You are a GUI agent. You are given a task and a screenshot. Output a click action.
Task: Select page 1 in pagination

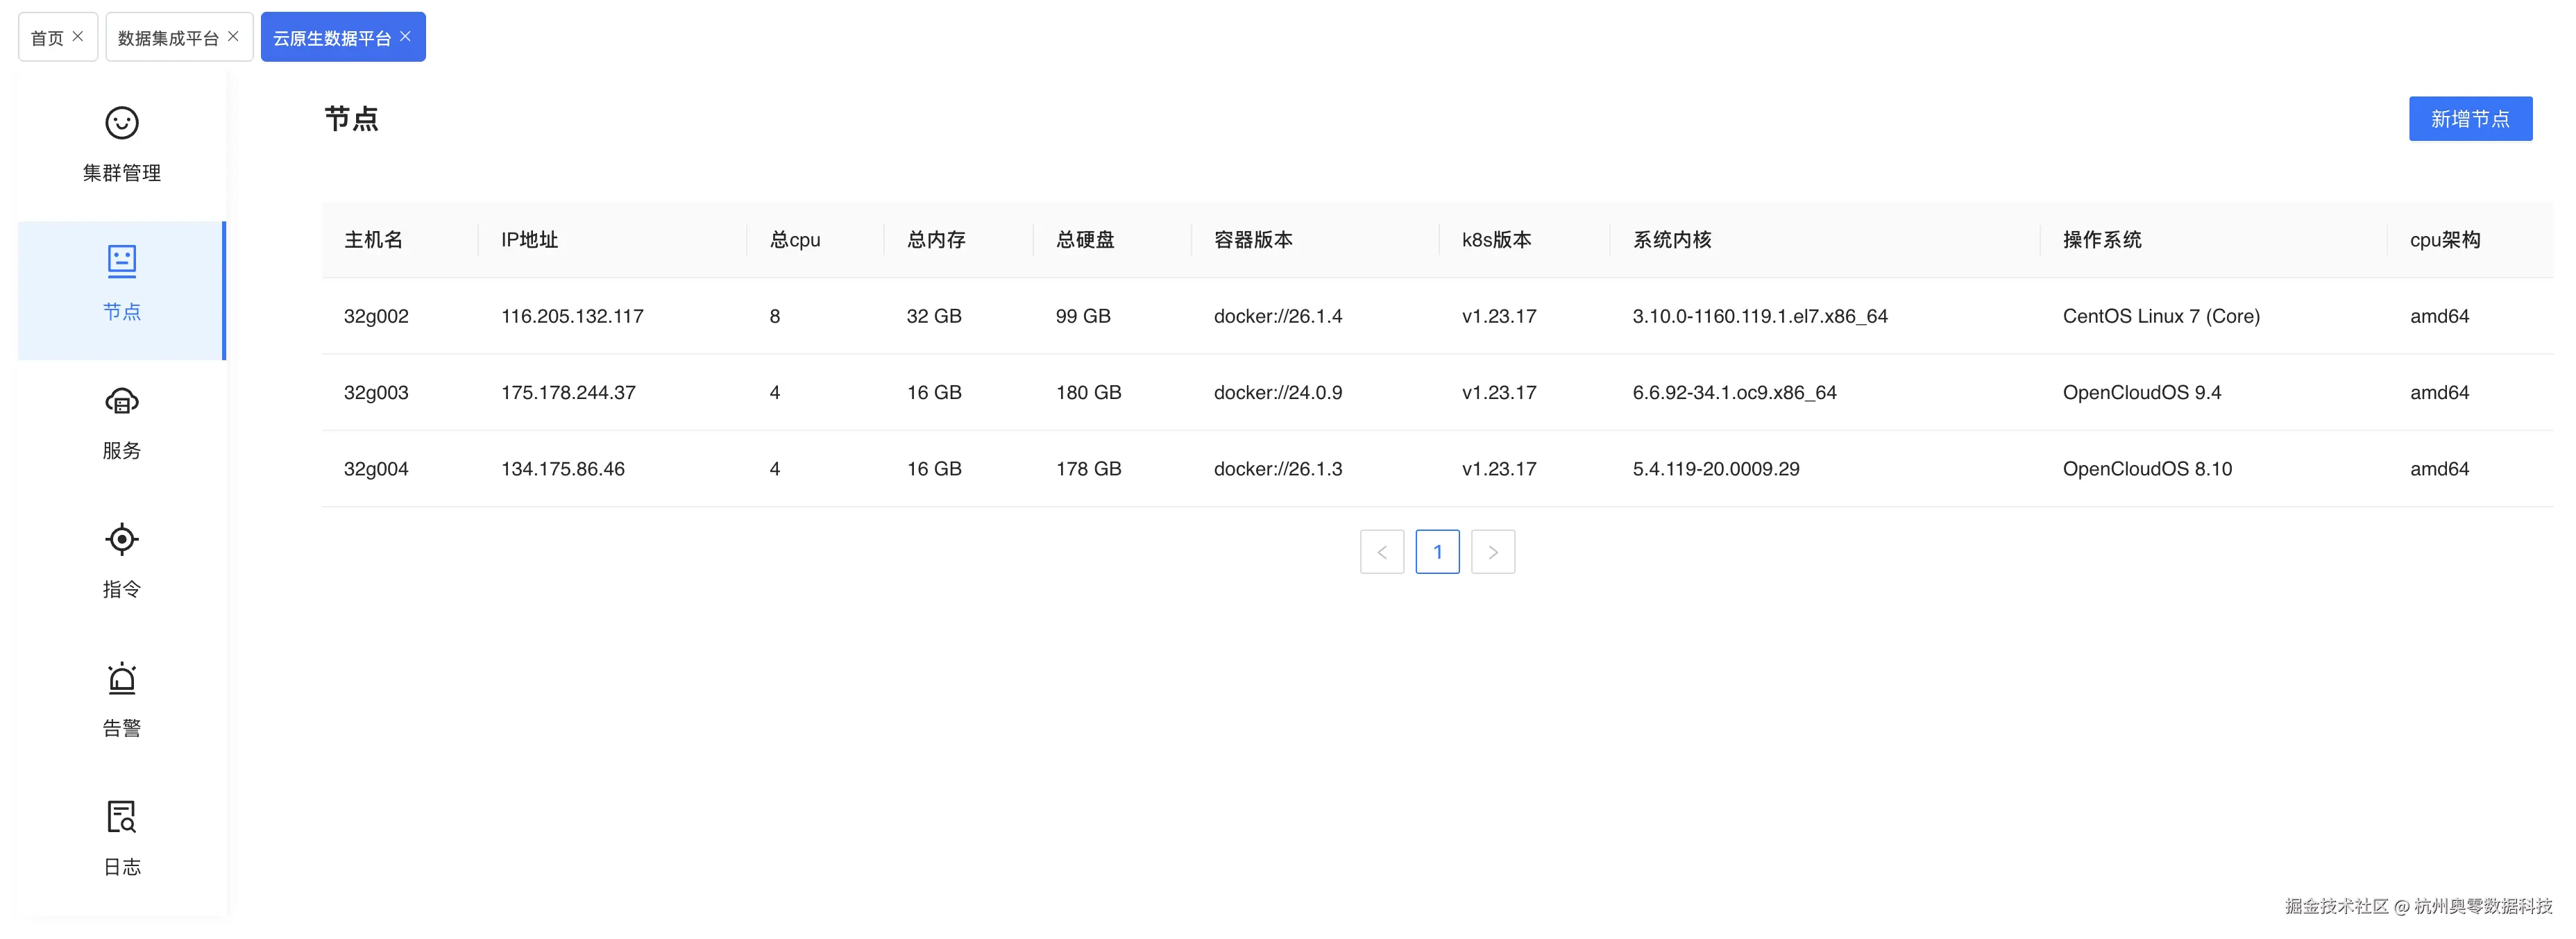1437,552
